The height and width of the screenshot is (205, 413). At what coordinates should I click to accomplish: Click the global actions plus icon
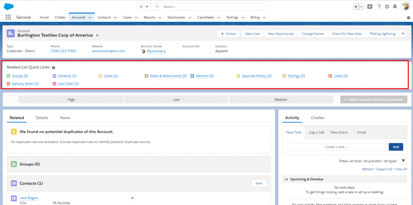tap(370, 6)
